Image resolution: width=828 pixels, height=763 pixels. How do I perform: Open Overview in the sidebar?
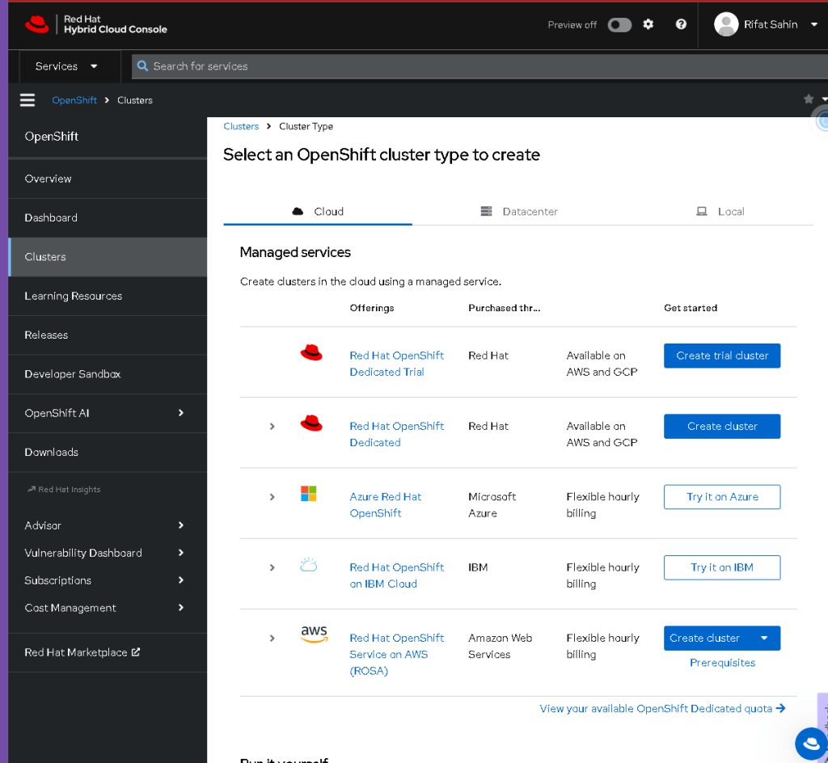click(x=108, y=179)
